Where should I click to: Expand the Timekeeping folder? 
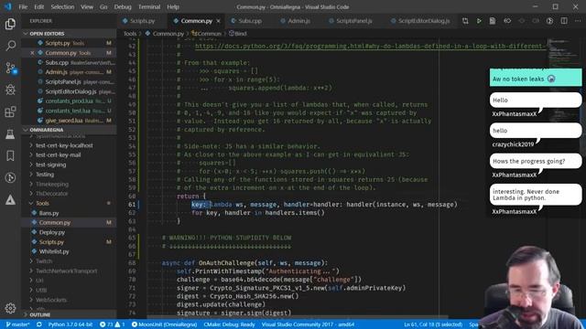pos(70,184)
